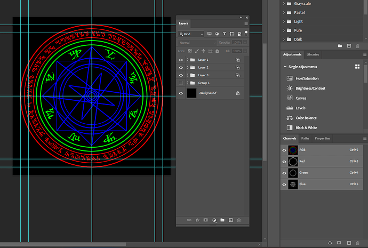Save selection as channel icon
Image resolution: width=368 pixels, height=248 pixels.
point(339,243)
